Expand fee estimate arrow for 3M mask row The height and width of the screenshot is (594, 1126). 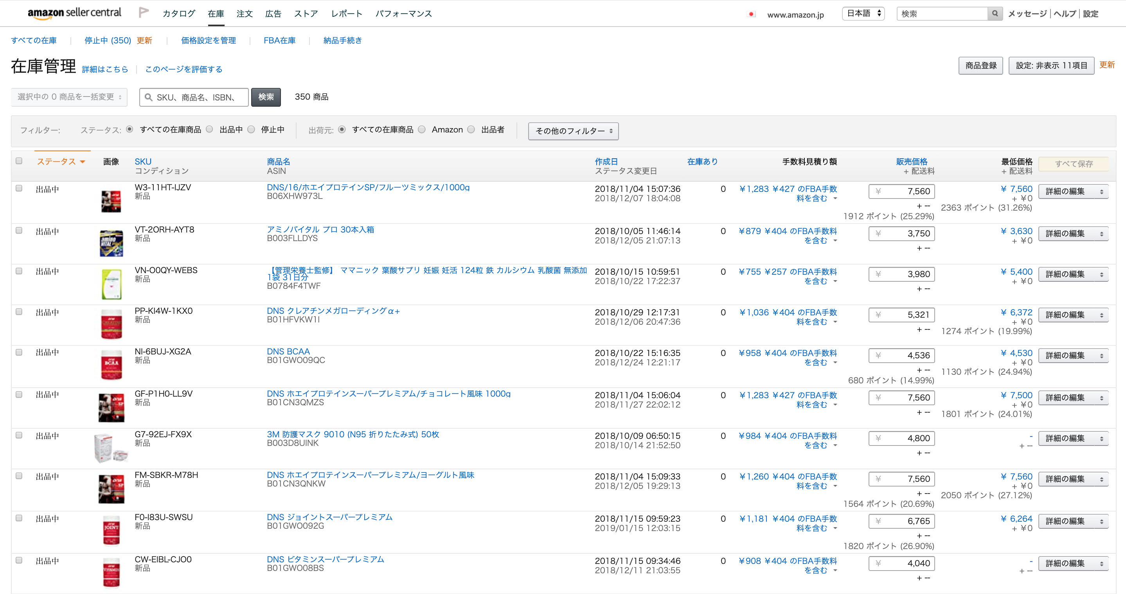pyautogui.click(x=835, y=445)
